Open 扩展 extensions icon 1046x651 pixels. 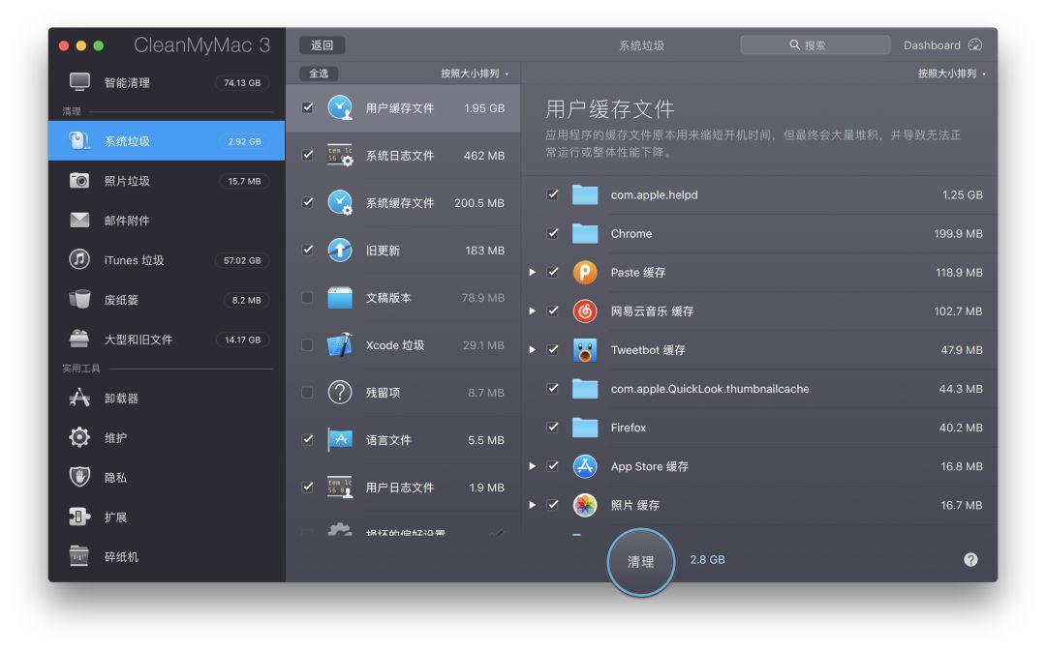(79, 517)
